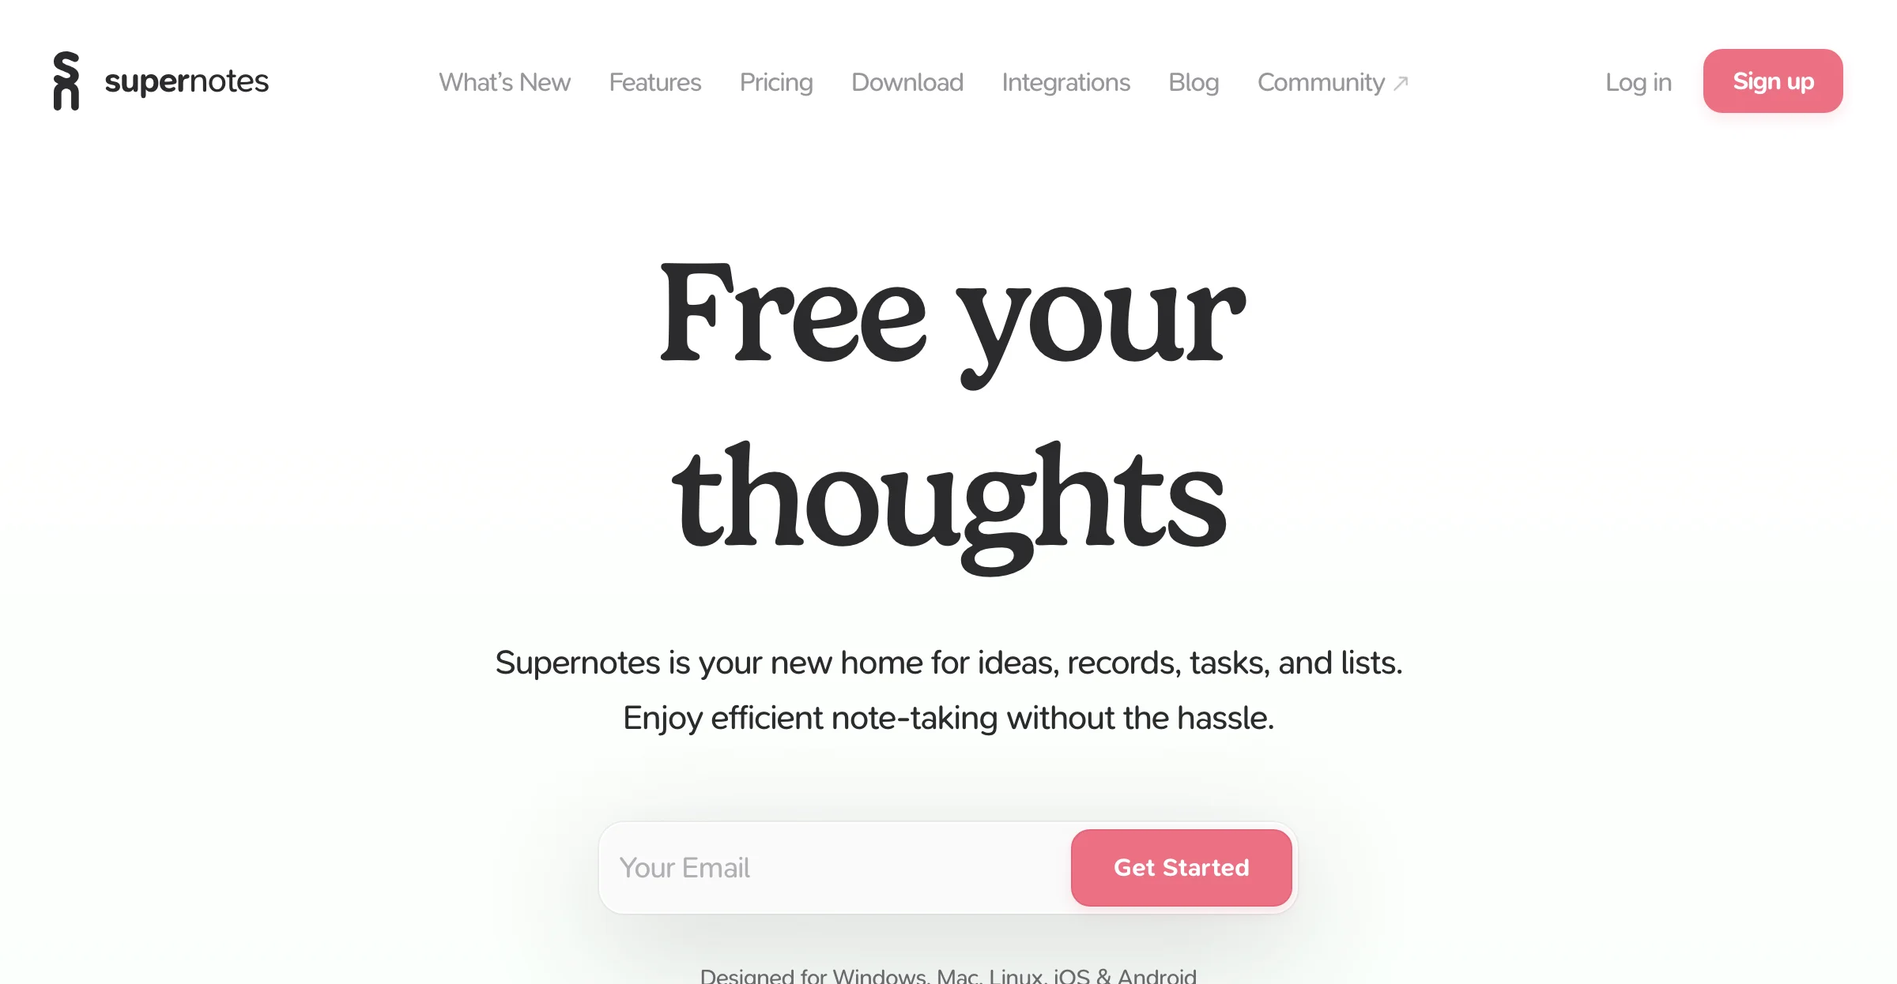Open the Pricing page
1897x984 pixels.
(777, 81)
